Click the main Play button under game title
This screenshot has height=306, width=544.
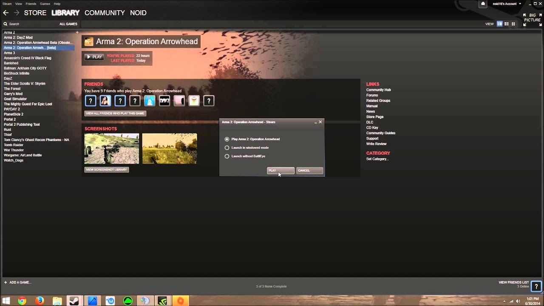point(94,57)
